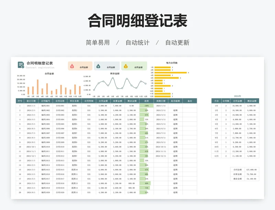Image resolution: width=275 pixels, height=210 pixels.
Task: Click the cell 合同1015
Action: pos(60,170)
